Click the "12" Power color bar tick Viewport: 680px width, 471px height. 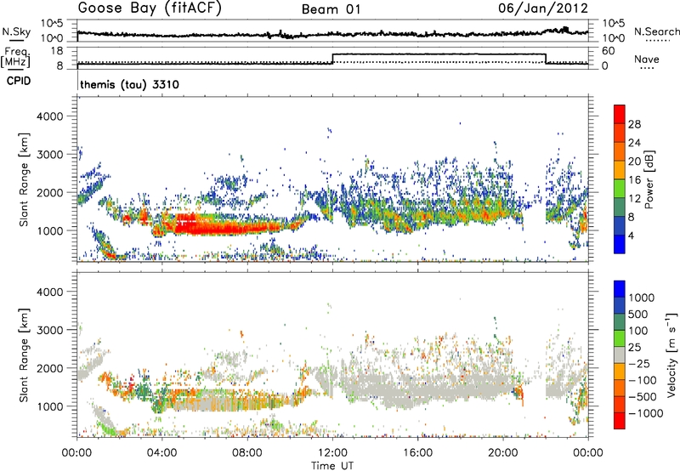(x=634, y=199)
